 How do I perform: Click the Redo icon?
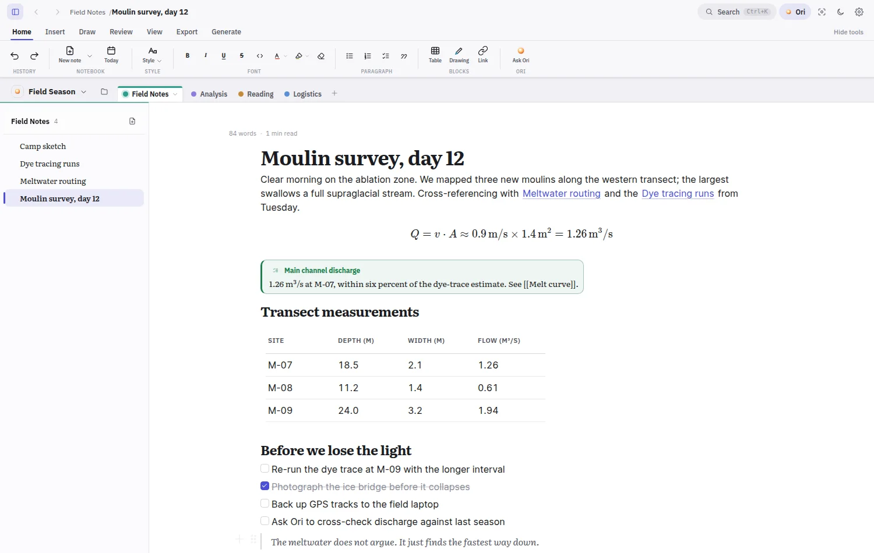tap(34, 56)
